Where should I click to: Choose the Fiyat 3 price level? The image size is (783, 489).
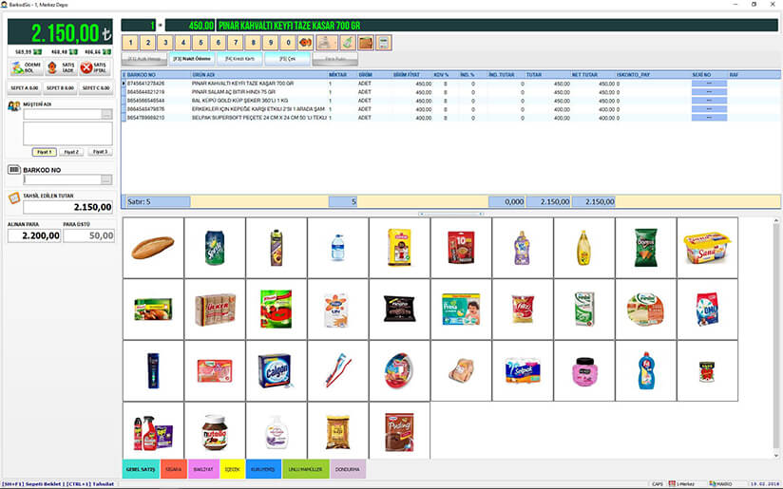99,152
